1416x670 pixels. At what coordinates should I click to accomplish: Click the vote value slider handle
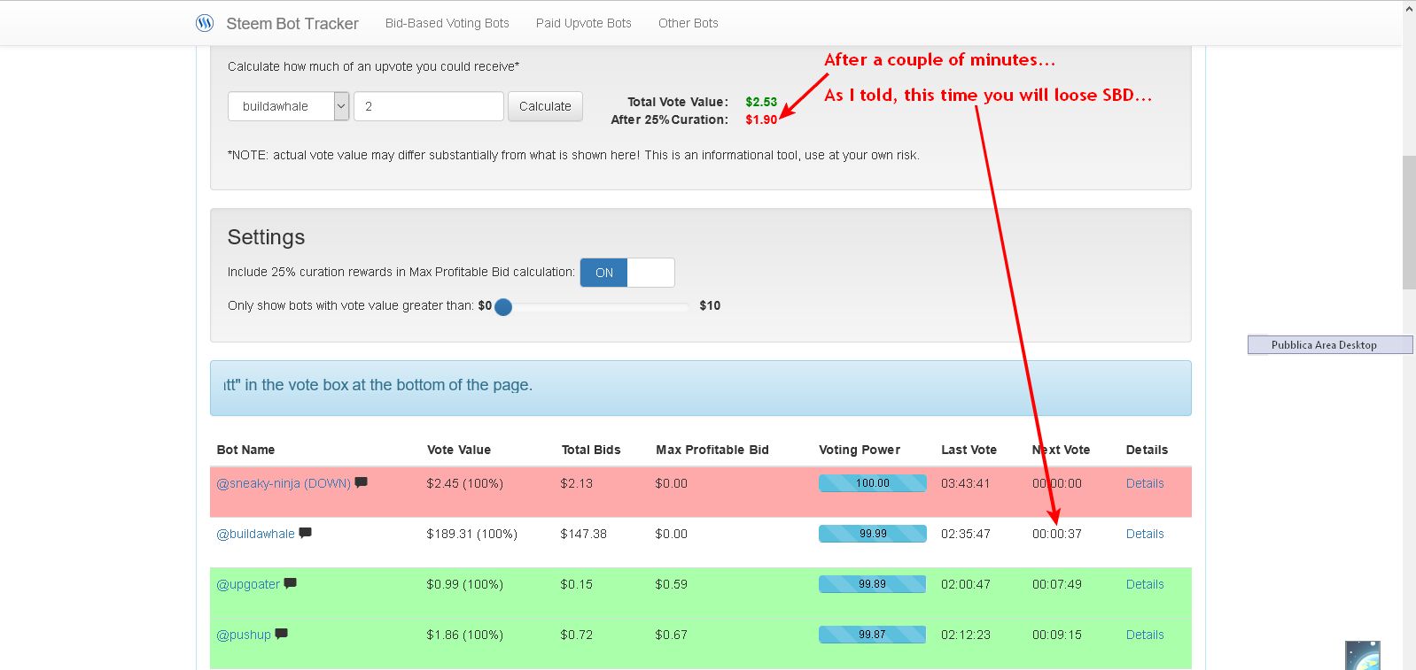[x=503, y=307]
